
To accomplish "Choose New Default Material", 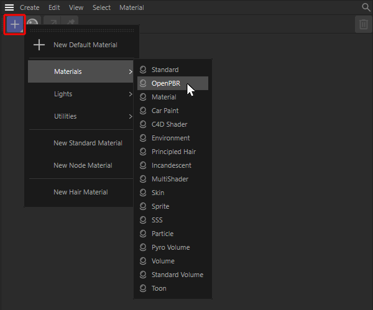I will [x=85, y=45].
